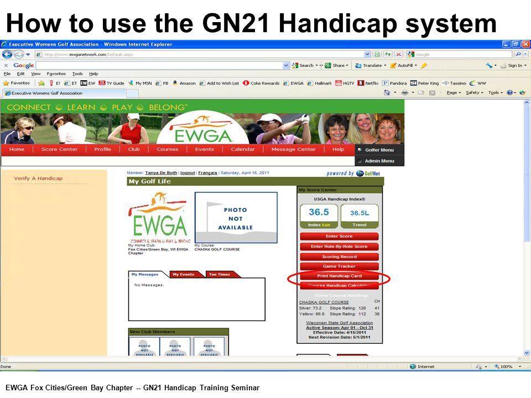
Task: Expand the AutoFill dropdown
Action: (416, 65)
